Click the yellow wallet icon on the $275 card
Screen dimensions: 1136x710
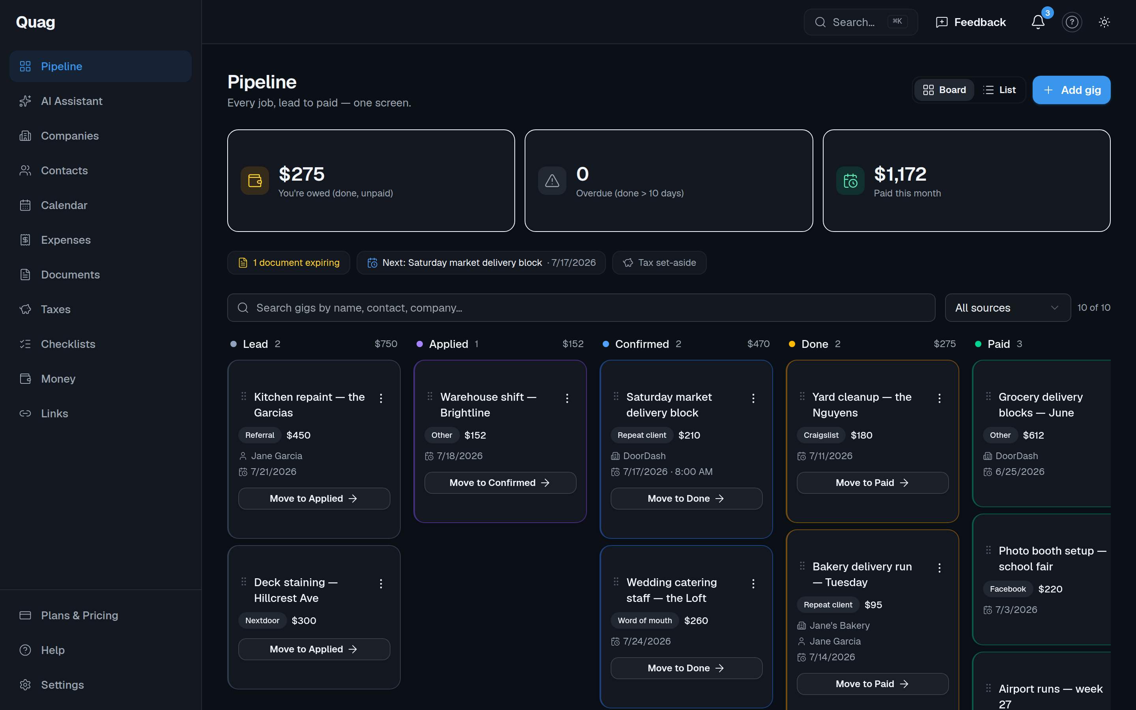click(255, 181)
